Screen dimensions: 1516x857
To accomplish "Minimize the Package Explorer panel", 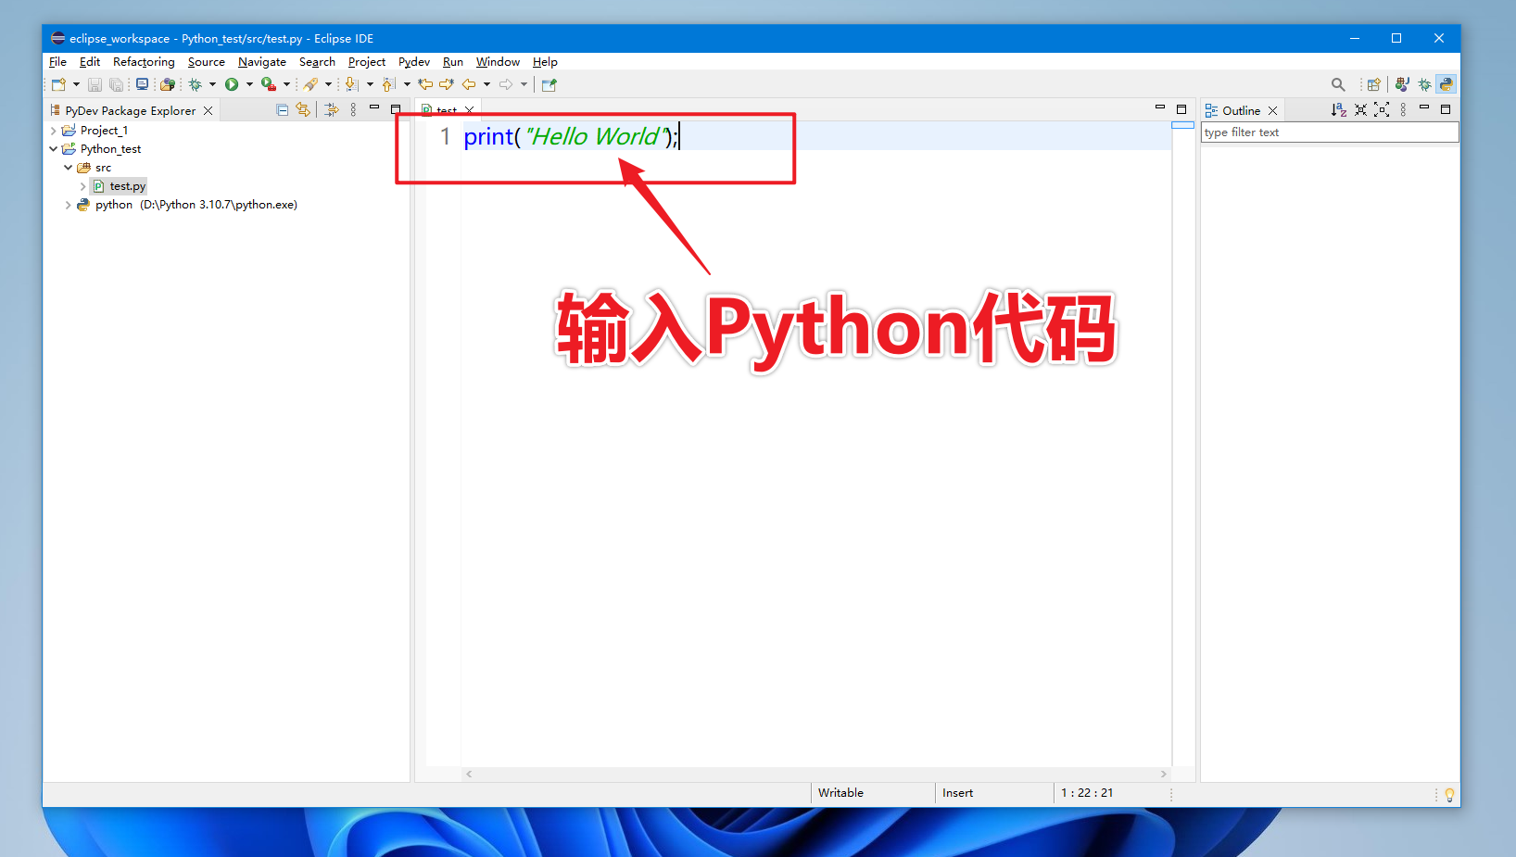I will click(x=374, y=107).
